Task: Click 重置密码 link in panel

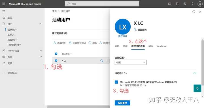Action: [140, 30]
